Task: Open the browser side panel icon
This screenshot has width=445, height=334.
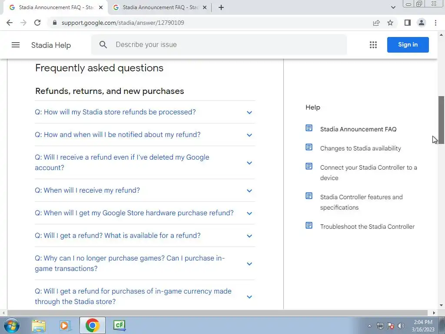Action: pos(408,23)
